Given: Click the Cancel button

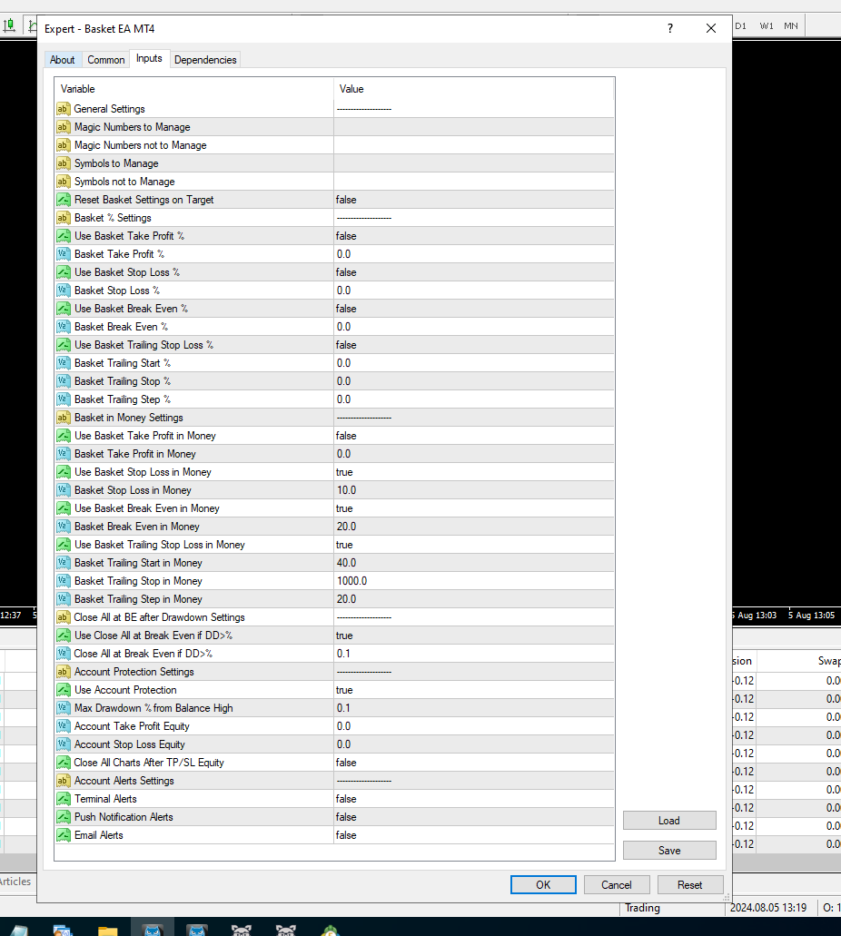Looking at the screenshot, I should coord(617,884).
